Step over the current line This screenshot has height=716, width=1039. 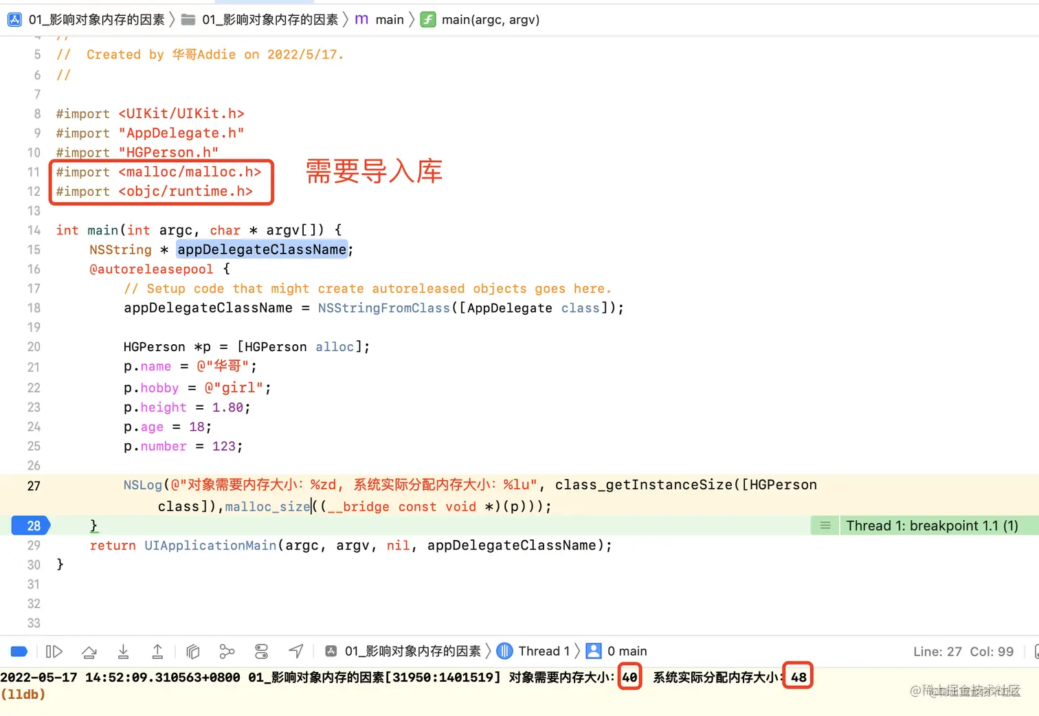tap(89, 651)
